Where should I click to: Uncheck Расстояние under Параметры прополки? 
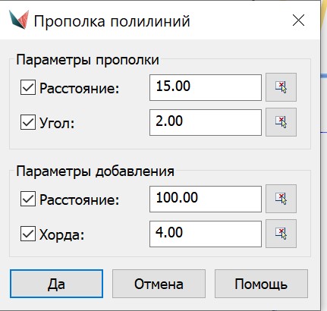(28, 87)
